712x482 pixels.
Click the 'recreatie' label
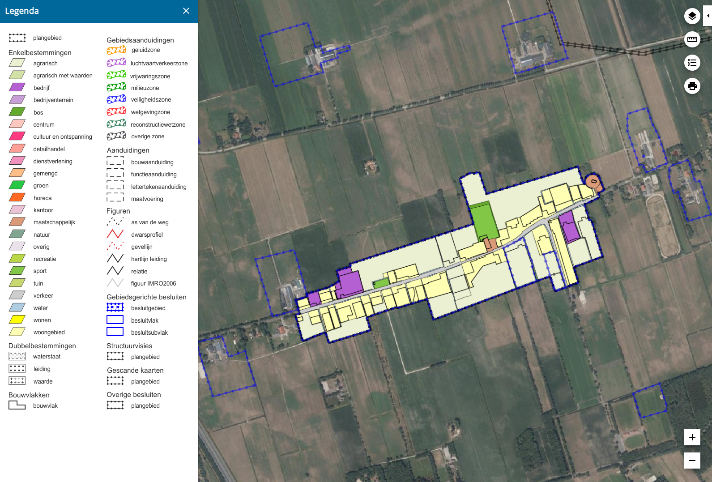pos(45,259)
